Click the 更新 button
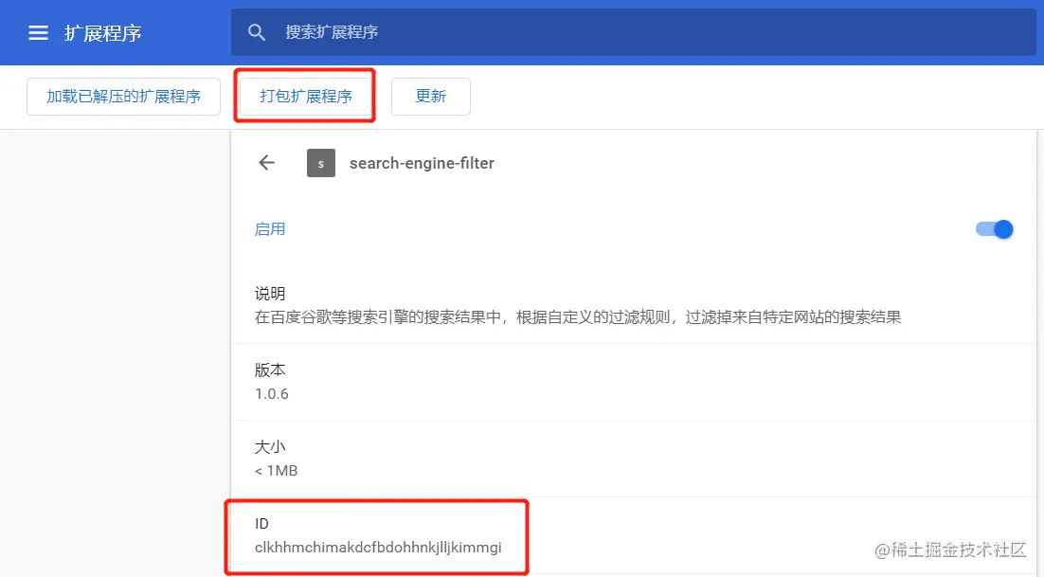The height and width of the screenshot is (577, 1044). click(431, 97)
